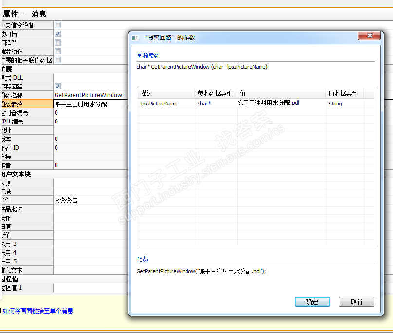Click the 控制器编号 value field

(x=91, y=113)
